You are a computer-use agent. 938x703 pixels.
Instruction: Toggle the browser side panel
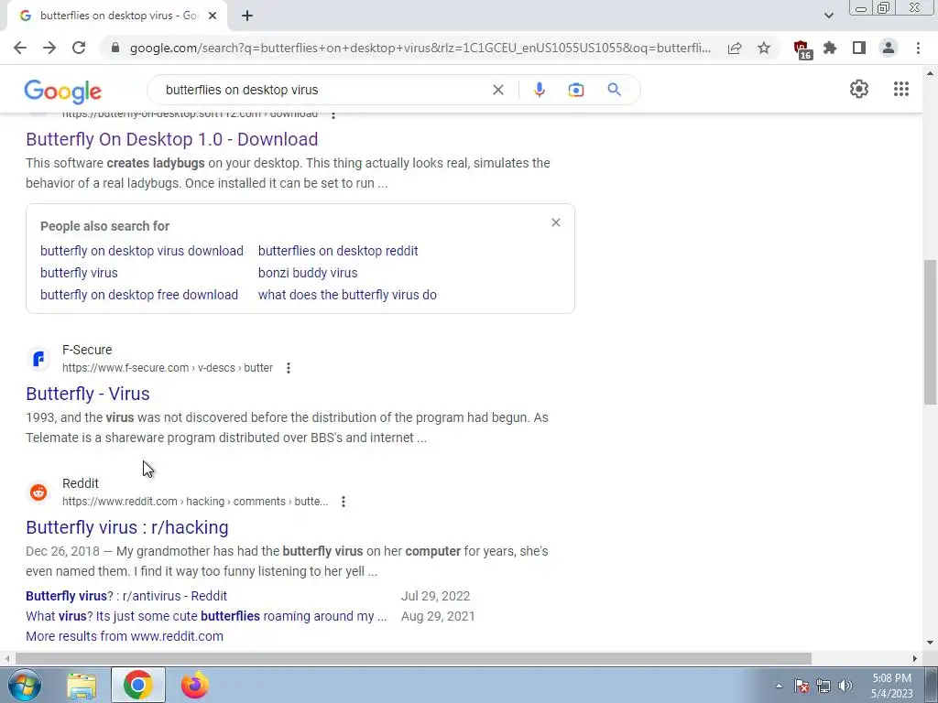(x=859, y=48)
